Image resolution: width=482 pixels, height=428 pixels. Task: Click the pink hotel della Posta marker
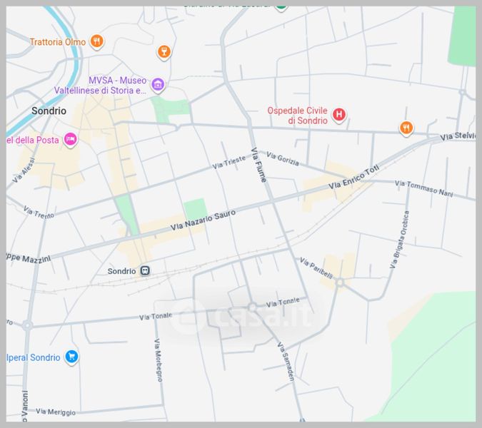pos(70,138)
